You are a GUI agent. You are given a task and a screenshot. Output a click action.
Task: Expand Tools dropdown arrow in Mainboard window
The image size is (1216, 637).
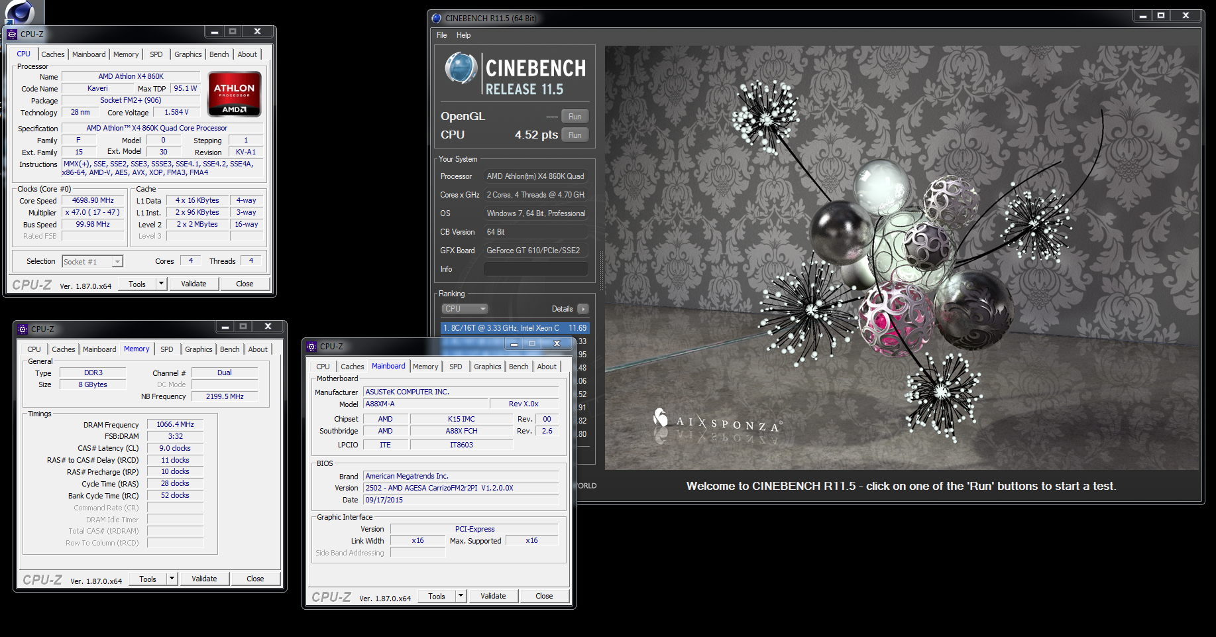click(460, 596)
